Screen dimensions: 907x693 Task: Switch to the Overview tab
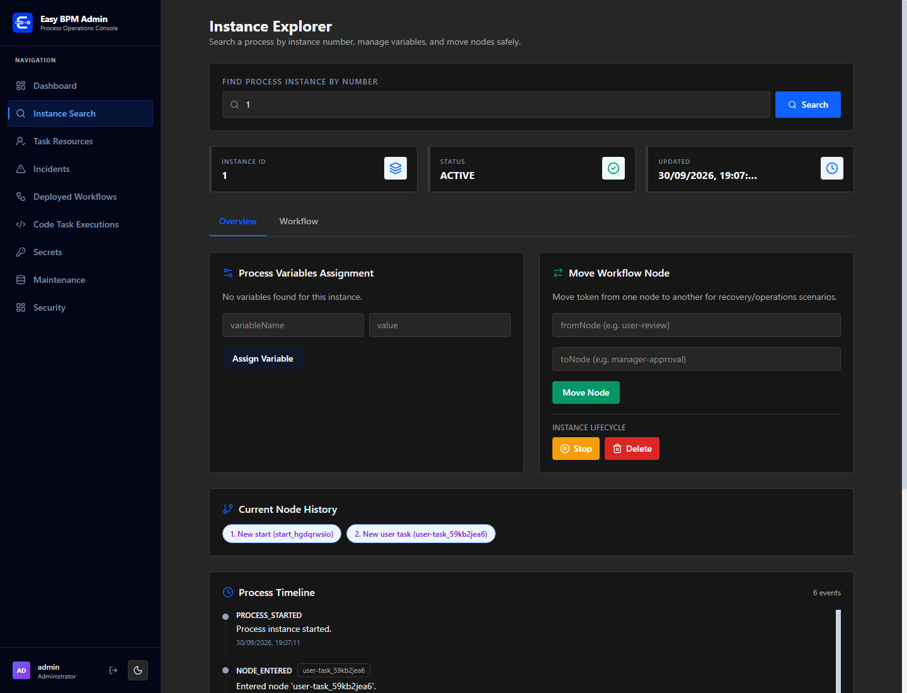pyautogui.click(x=237, y=222)
